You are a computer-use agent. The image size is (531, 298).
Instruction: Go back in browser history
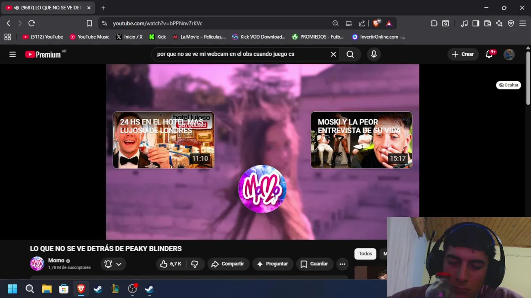pyautogui.click(x=8, y=23)
